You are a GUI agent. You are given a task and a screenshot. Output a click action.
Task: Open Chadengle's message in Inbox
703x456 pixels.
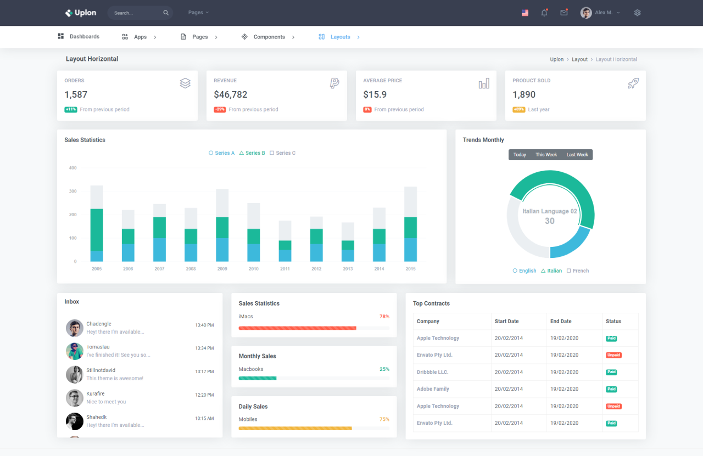140,328
